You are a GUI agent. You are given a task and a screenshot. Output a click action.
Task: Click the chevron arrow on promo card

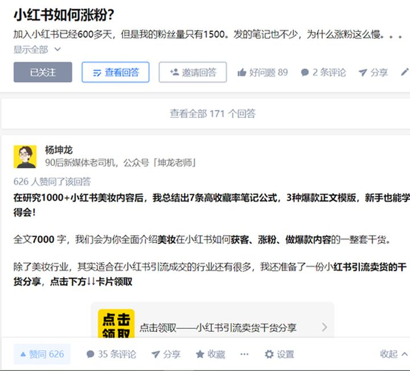coord(325,327)
